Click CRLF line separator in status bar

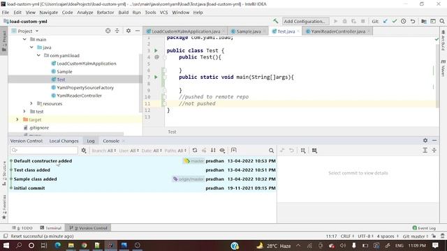coord(347,236)
